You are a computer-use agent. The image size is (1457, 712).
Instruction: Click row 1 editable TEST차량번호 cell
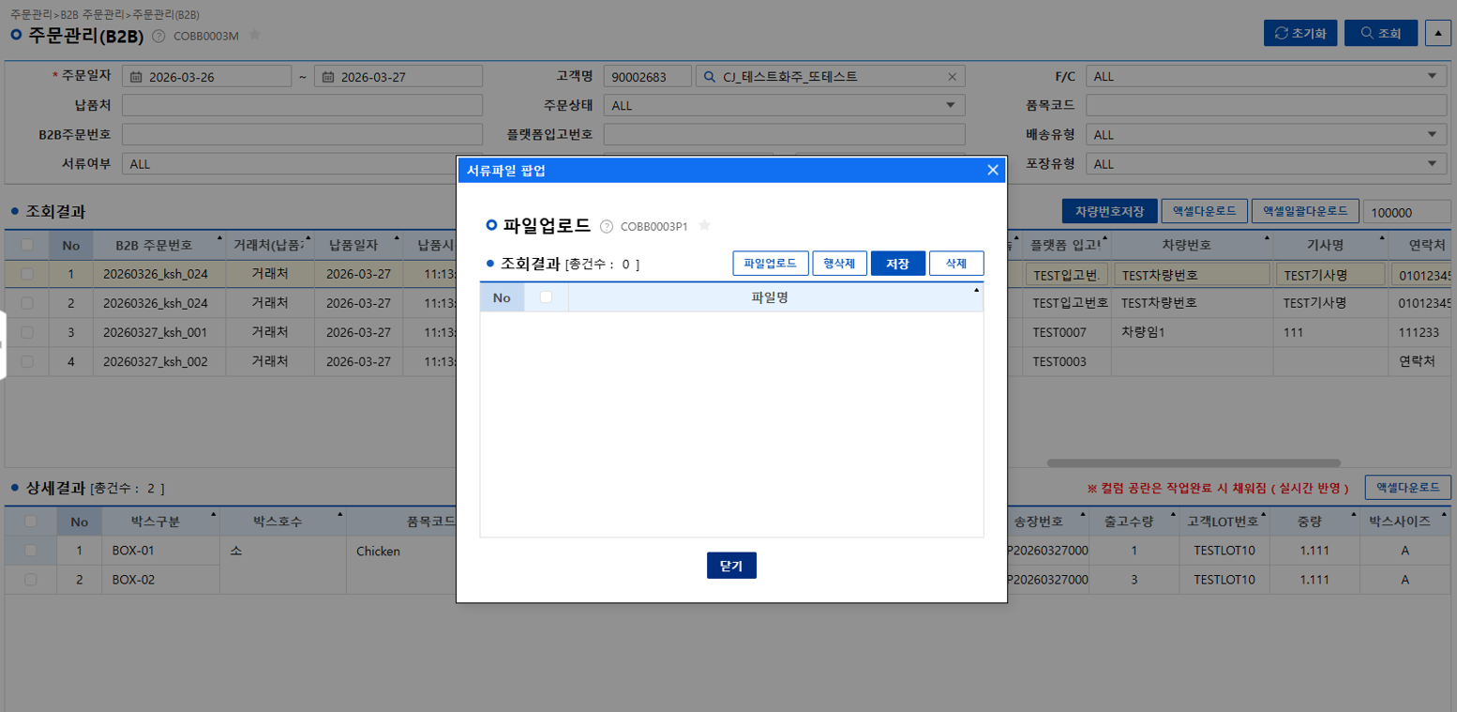click(1192, 275)
